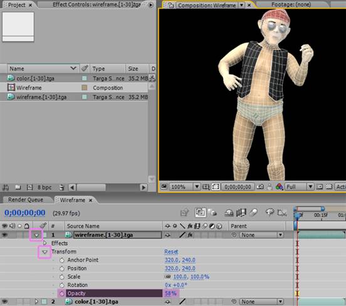Collapse the Transform property group
346x306 pixels.
[45, 252]
